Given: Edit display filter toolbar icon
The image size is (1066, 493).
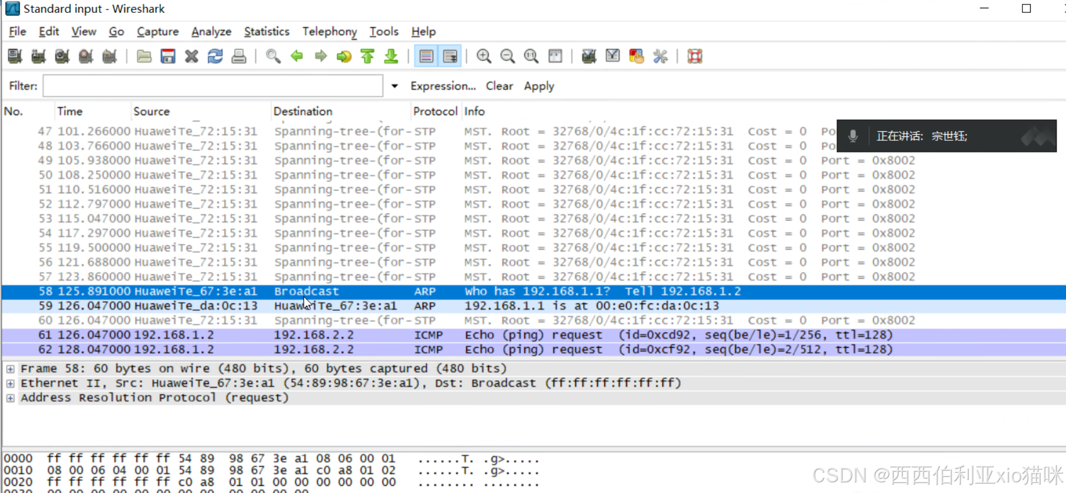Looking at the screenshot, I should click(x=613, y=56).
